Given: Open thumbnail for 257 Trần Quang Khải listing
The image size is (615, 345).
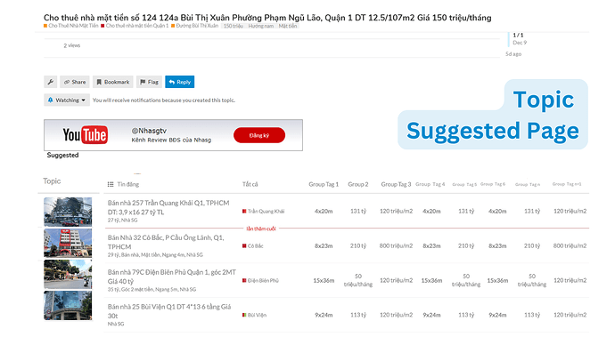Looking at the screenshot, I should (68, 212).
